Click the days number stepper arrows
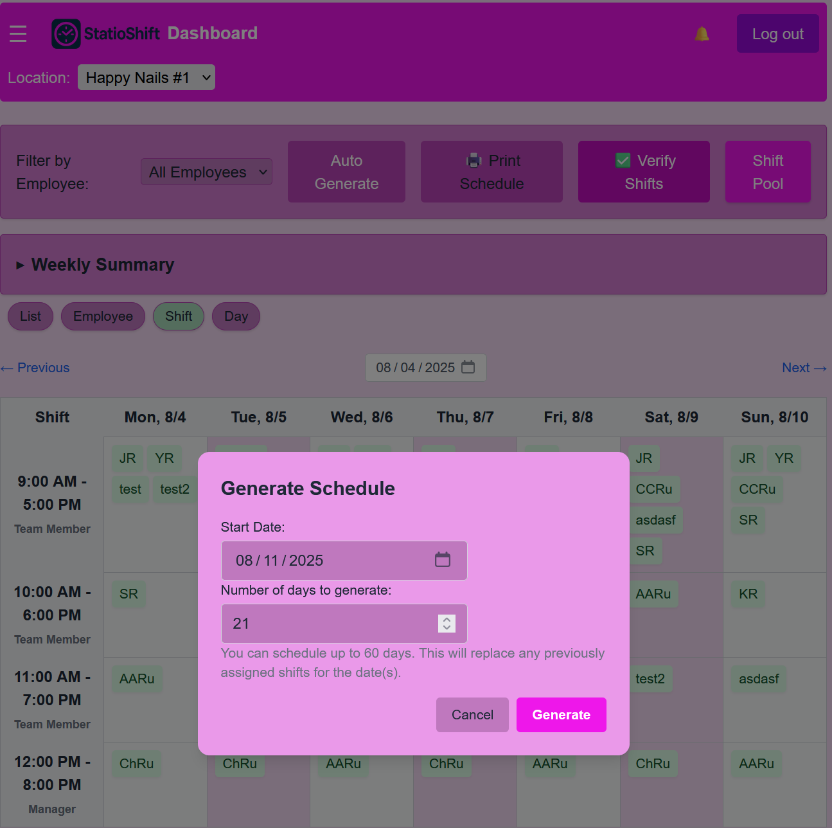This screenshot has height=828, width=832. point(447,624)
